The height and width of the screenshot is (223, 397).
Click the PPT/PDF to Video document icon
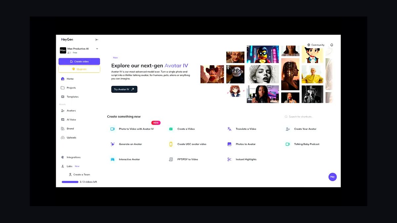coord(171,159)
